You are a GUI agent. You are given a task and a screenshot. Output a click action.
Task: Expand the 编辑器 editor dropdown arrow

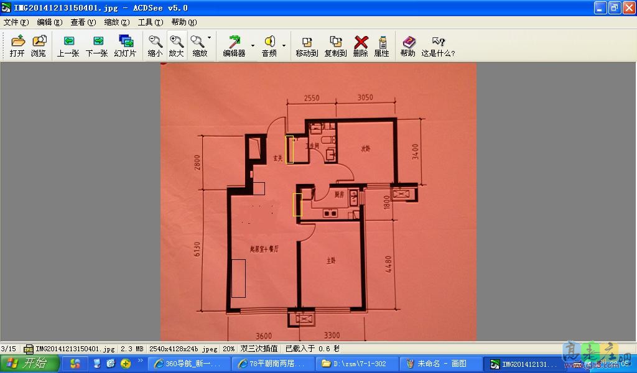(253, 45)
